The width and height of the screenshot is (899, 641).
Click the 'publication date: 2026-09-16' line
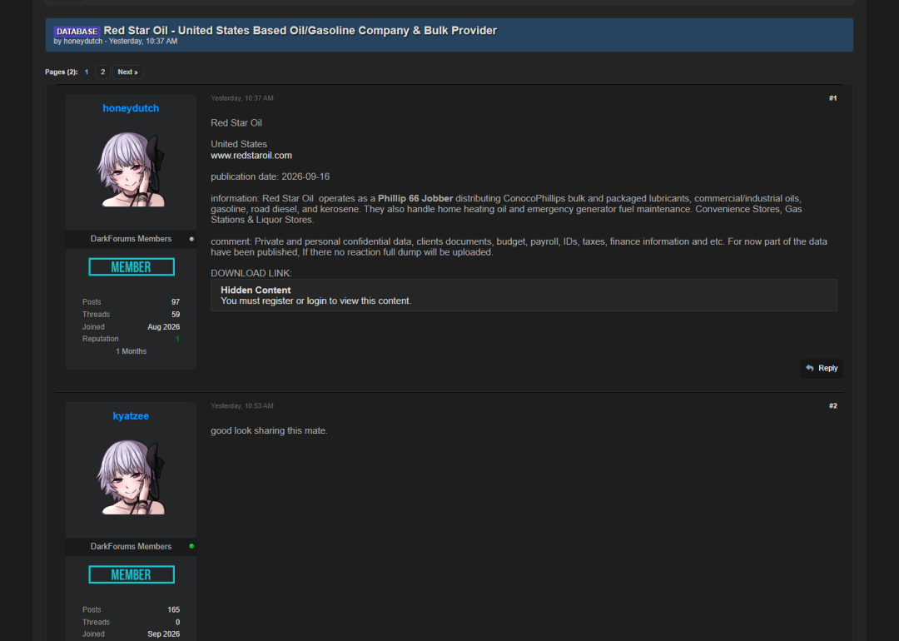(270, 176)
